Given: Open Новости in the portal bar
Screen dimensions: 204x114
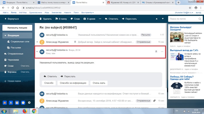Looking at the screenshot, I should (x=67, y=12).
